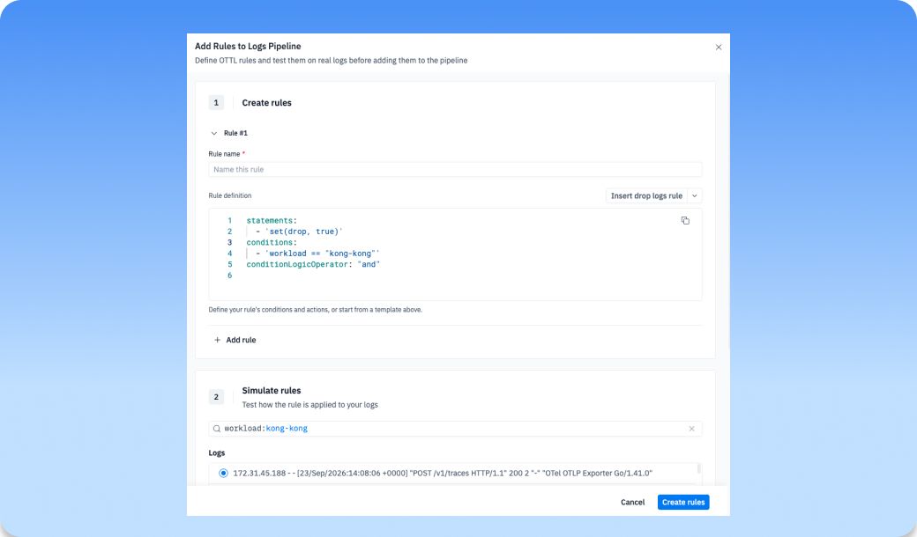This screenshot has width=917, height=537.
Task: Close the Add Rules dialog
Action: pos(718,48)
